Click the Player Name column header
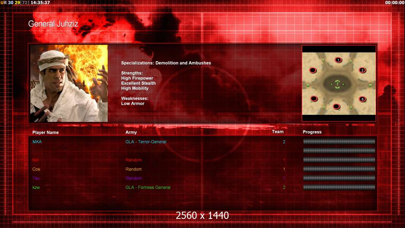Screen dimensions: 405x228 pyautogui.click(x=46, y=133)
